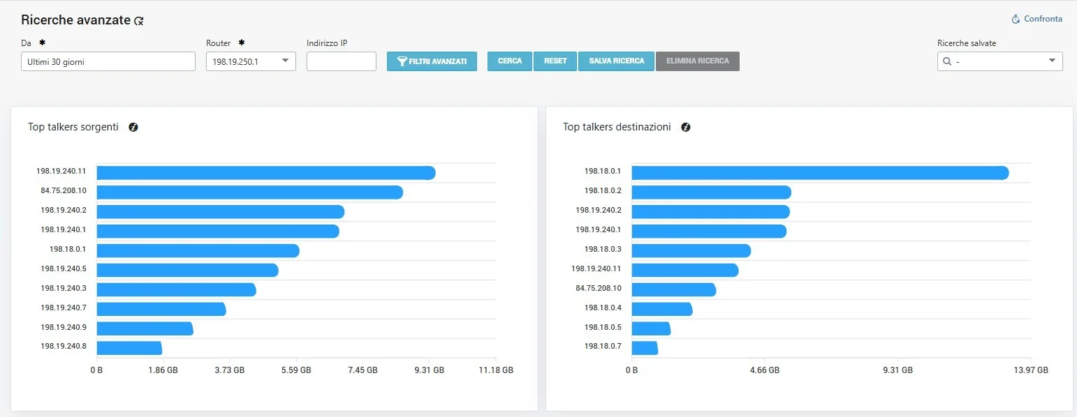Select source bar for 198.19.240.5

(188, 271)
